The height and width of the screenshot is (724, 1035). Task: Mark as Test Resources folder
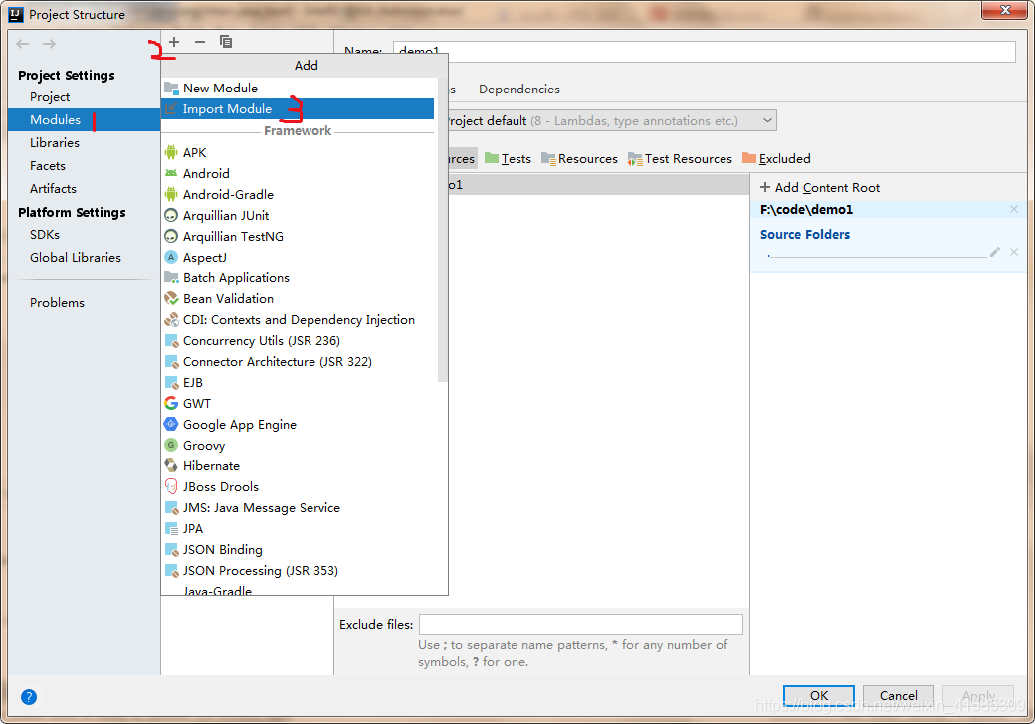[680, 158]
